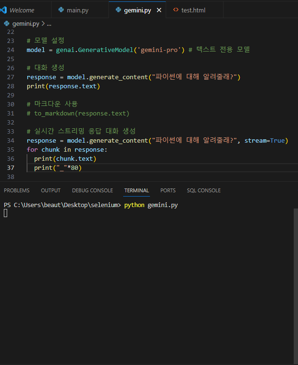Image resolution: width=298 pixels, height=365 pixels.
Task: Click the Python icon on gemini.py tab
Action: tap(118, 10)
